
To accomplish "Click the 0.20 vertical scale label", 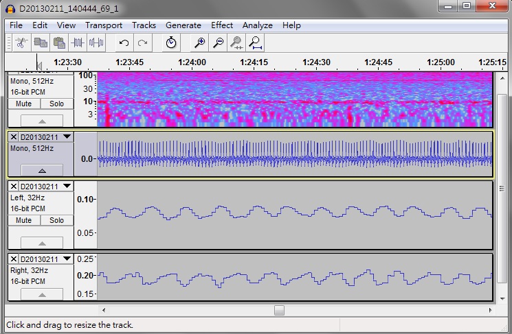I will tap(85, 276).
